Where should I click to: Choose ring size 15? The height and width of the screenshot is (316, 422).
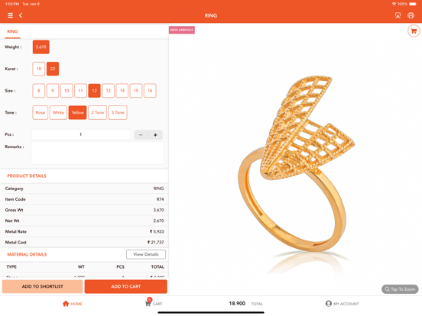pos(136,91)
